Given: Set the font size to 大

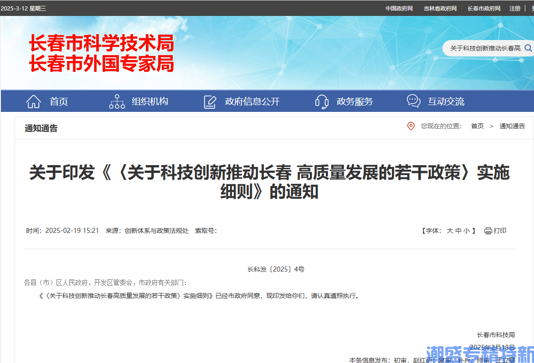Looking at the screenshot, I should click(450, 231).
